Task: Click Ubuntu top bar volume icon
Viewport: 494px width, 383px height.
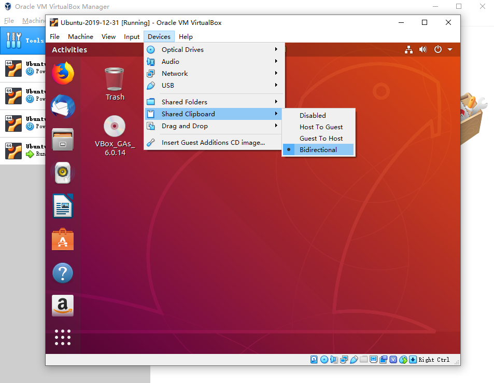Action: coord(423,49)
